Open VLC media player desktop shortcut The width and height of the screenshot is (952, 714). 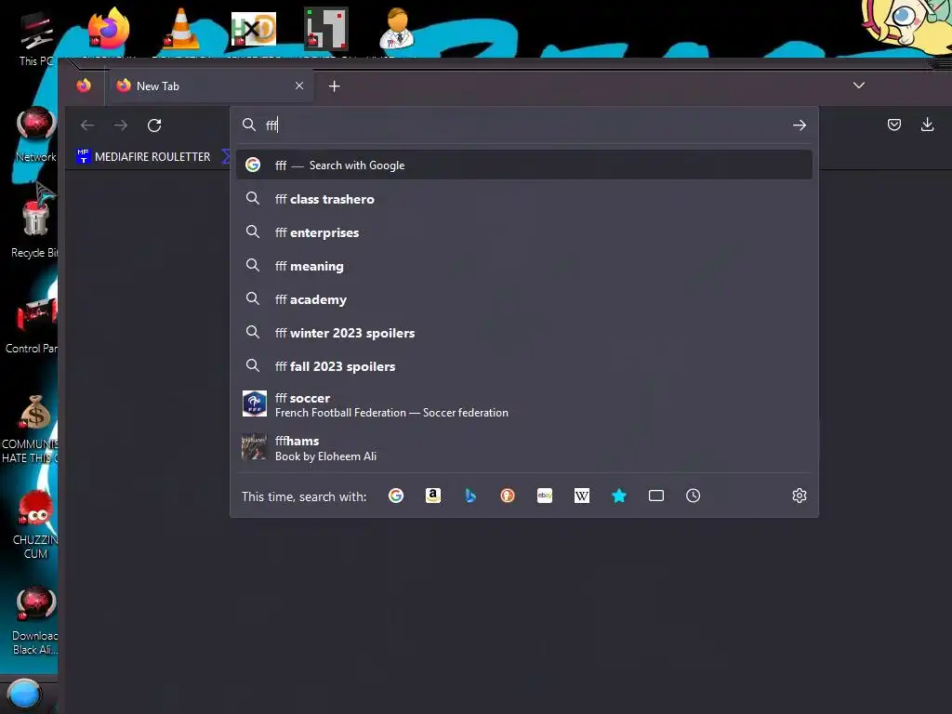[181, 29]
